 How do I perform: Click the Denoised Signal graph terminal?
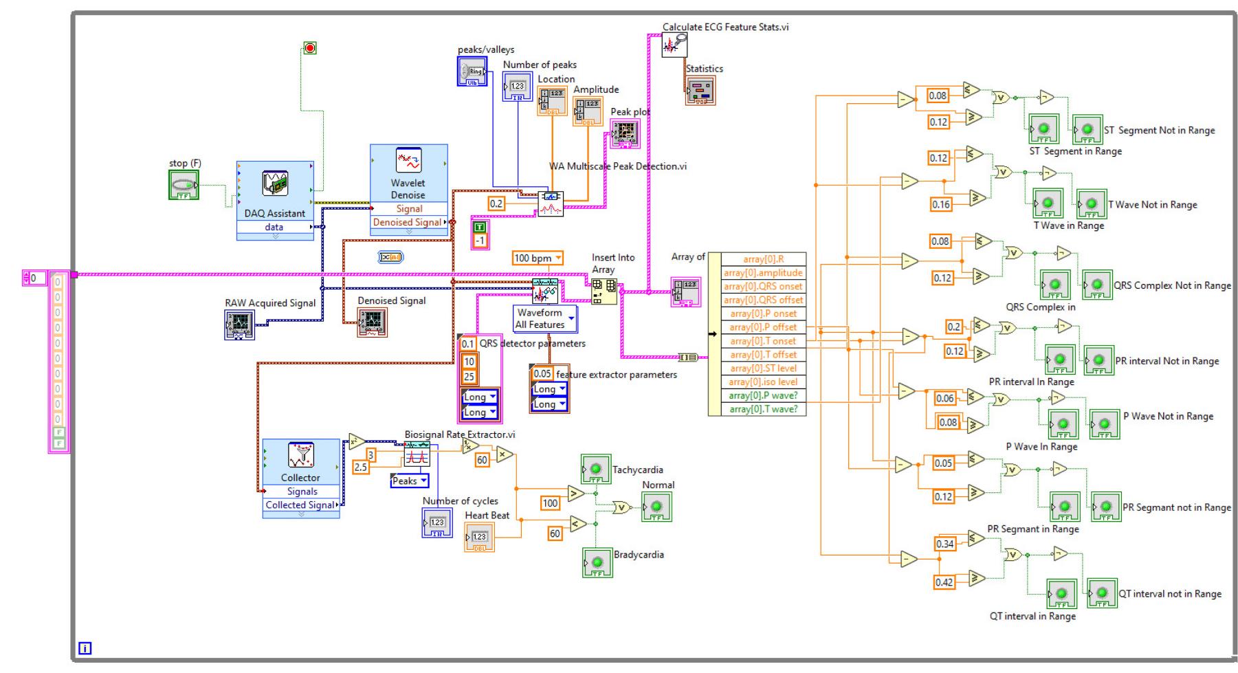pos(372,322)
